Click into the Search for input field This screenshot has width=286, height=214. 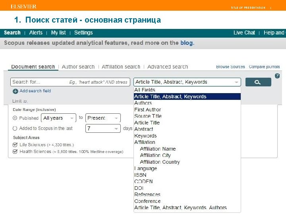click(70, 82)
